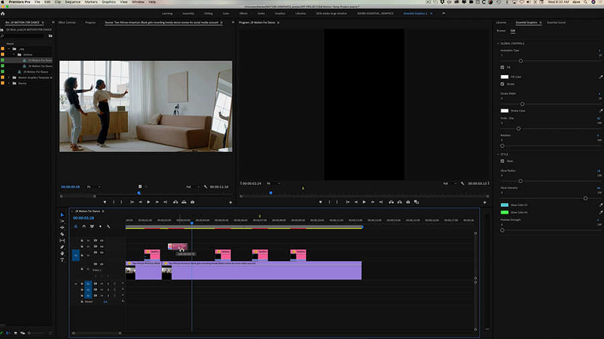Open Sequence menu in menu bar
This screenshot has width=604, height=339.
coord(72,2)
